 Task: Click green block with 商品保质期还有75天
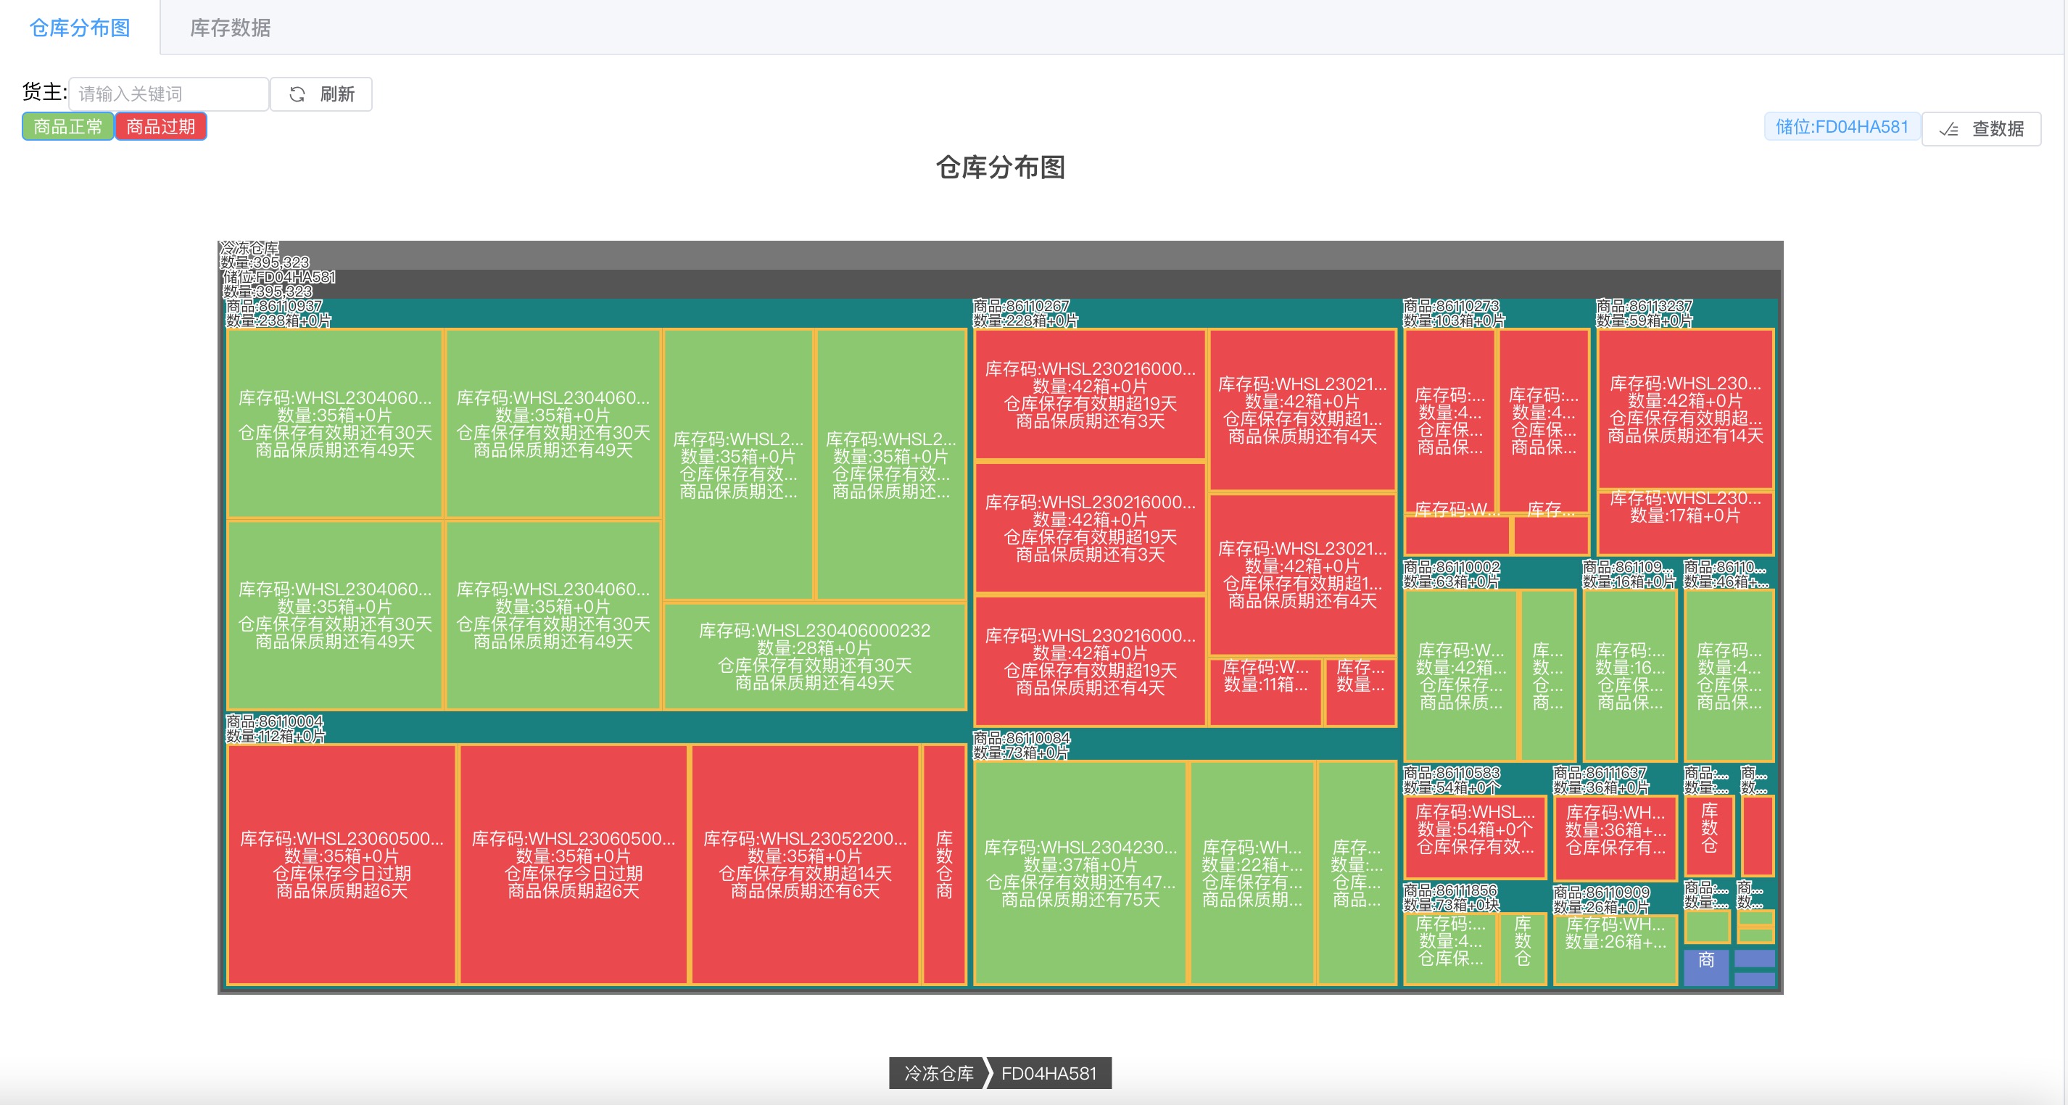[1080, 872]
